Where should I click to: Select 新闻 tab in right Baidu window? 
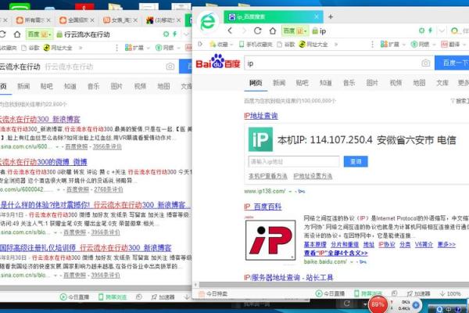click(279, 83)
